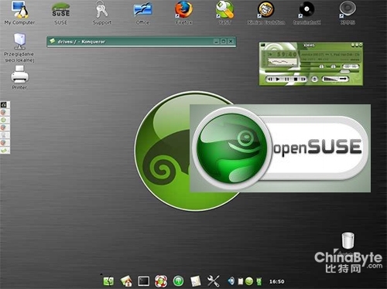This screenshot has height=289, width=387.
Task: Toggle the XMMS shuffle and repeat button
Action: [336, 80]
